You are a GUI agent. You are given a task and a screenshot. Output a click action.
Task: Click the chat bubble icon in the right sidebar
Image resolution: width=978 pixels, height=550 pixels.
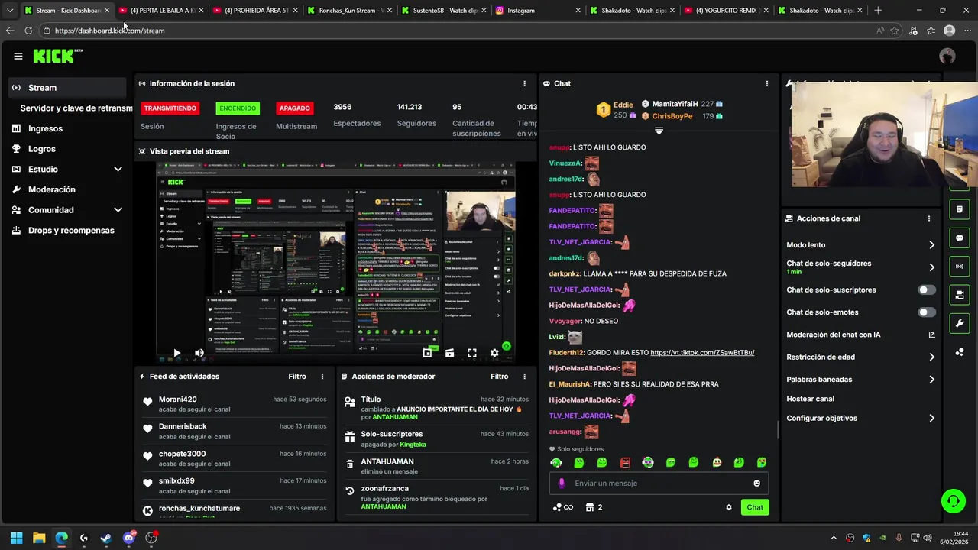(x=960, y=238)
